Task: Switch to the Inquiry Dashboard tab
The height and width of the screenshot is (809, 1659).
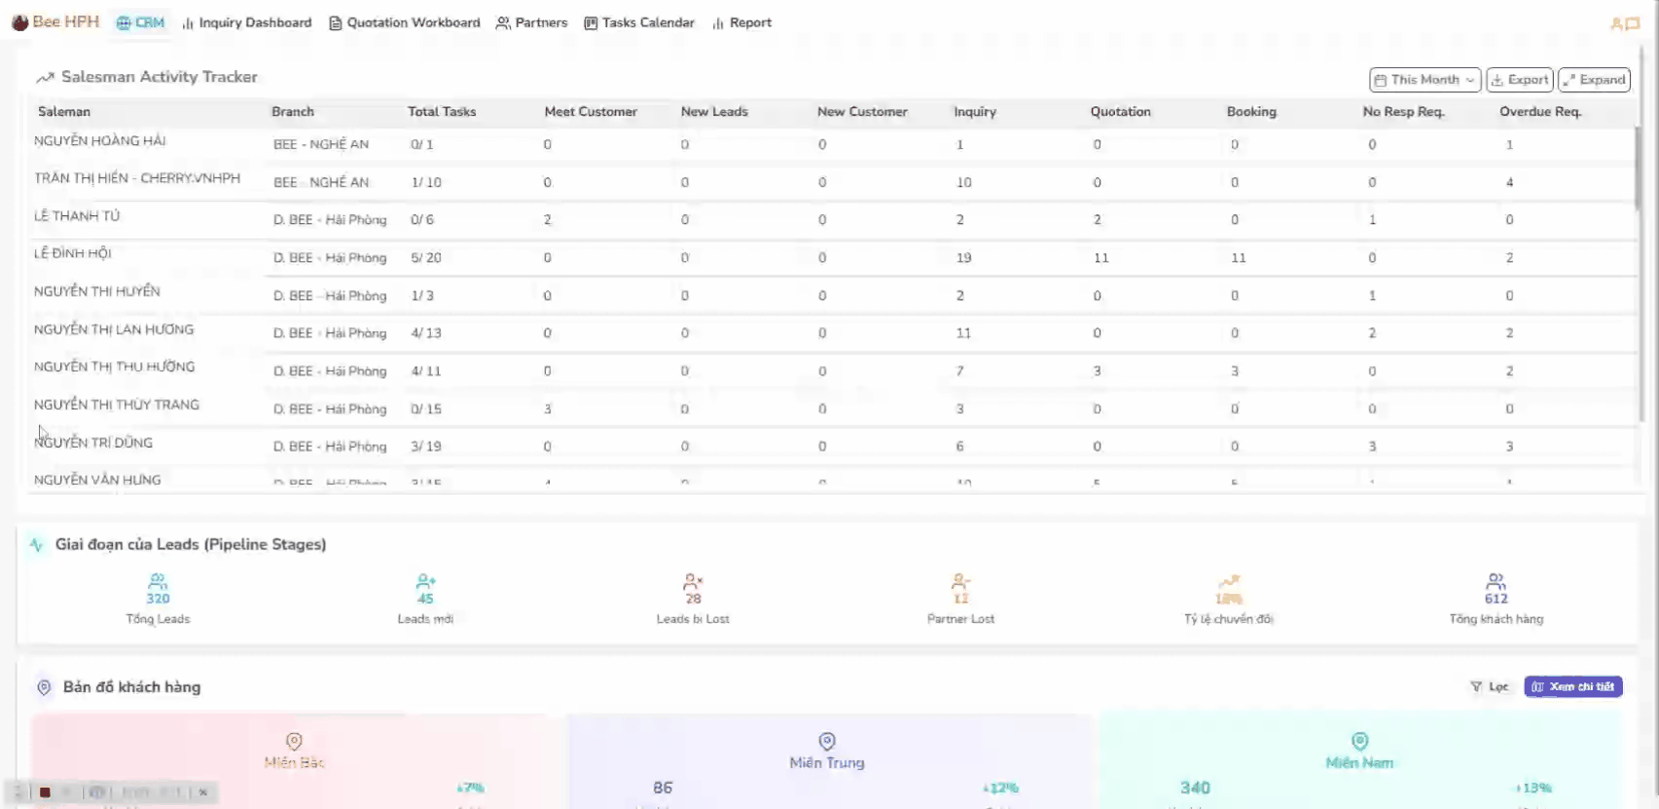Action: [247, 22]
